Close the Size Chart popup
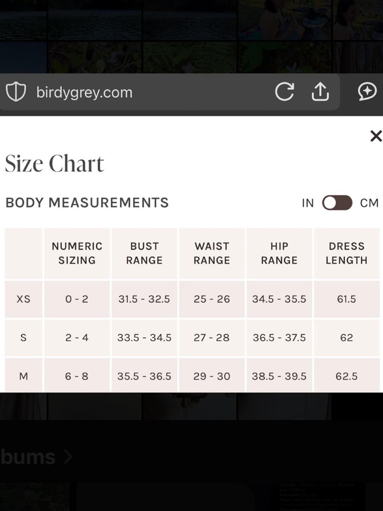The height and width of the screenshot is (511, 383). tap(376, 136)
